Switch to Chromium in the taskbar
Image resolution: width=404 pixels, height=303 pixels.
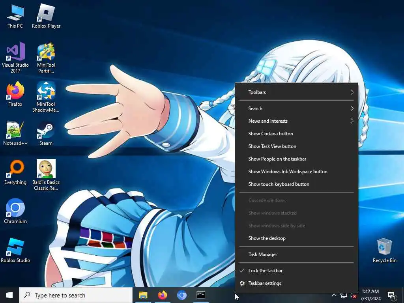pos(181,295)
